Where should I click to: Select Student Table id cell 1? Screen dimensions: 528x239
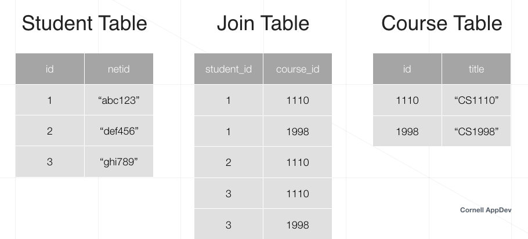point(50,100)
